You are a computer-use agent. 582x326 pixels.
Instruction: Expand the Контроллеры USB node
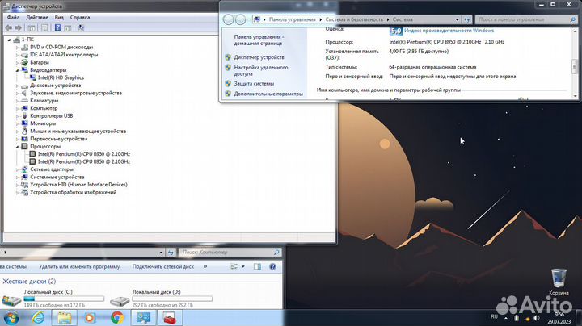17,116
